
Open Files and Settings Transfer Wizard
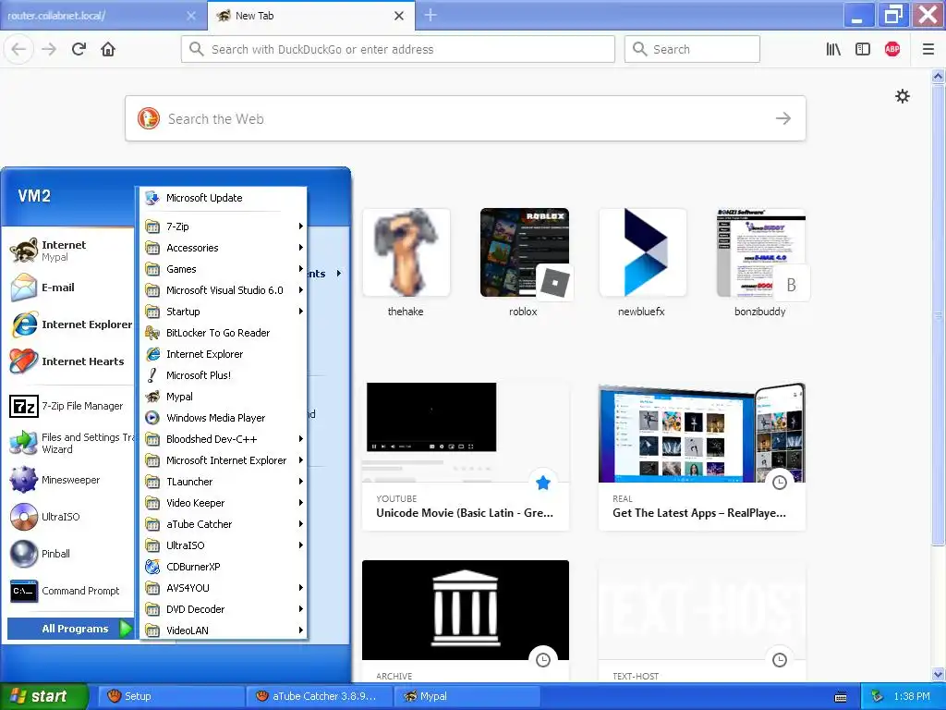(70, 443)
